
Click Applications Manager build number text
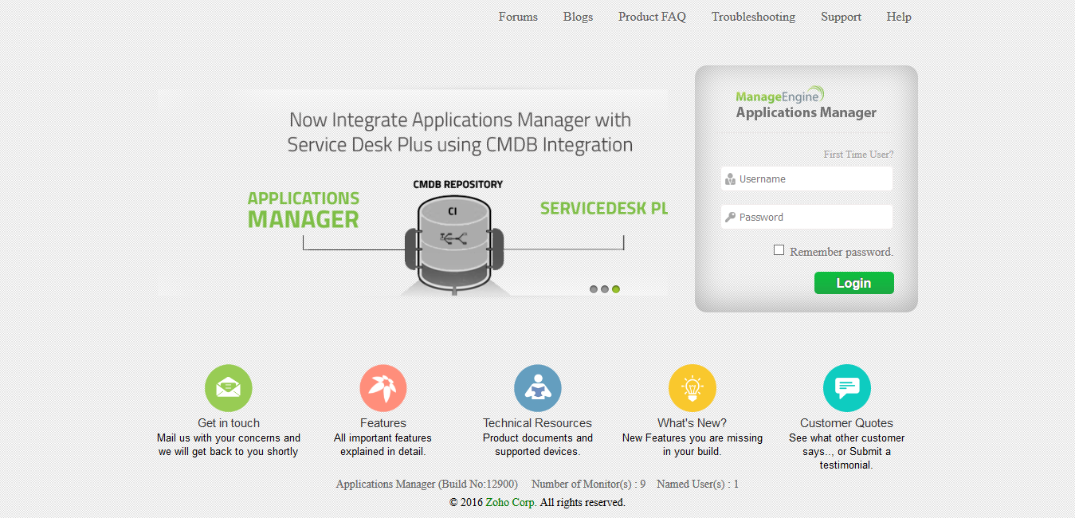click(x=427, y=484)
